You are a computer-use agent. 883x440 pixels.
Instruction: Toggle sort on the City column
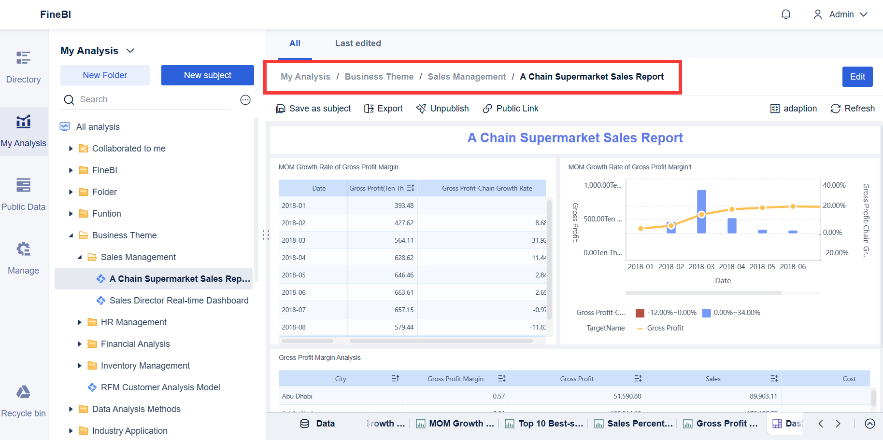(395, 378)
